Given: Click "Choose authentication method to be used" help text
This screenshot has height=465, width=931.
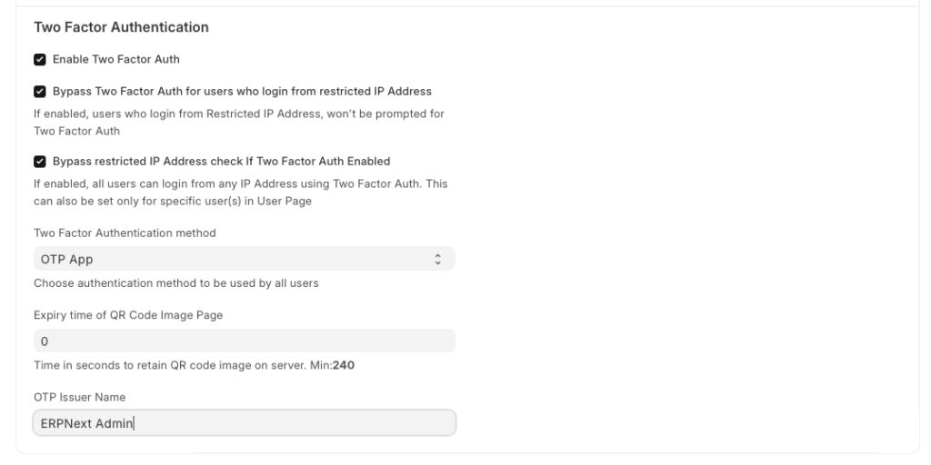Looking at the screenshot, I should 175,283.
